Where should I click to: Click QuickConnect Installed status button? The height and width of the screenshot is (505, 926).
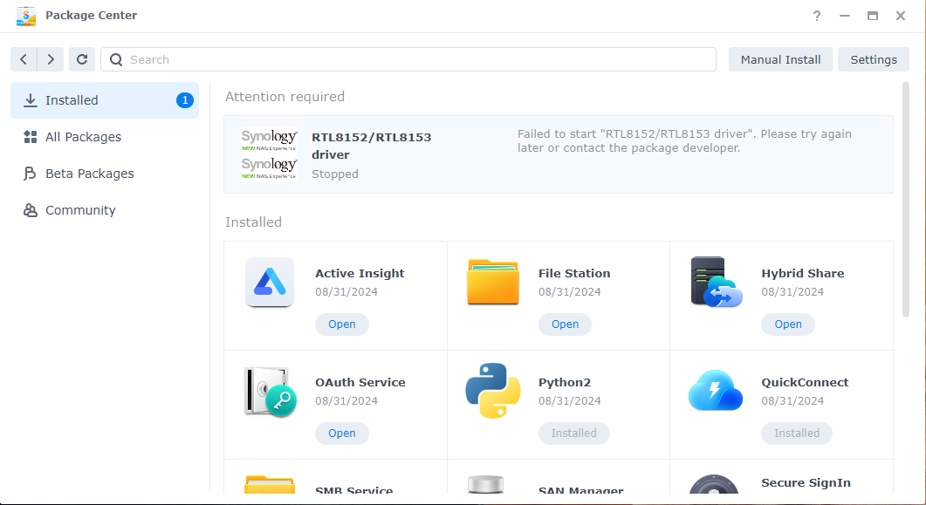coord(797,433)
